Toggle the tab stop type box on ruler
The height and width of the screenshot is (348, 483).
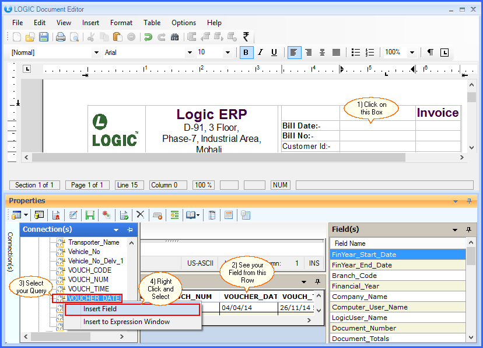click(x=27, y=69)
